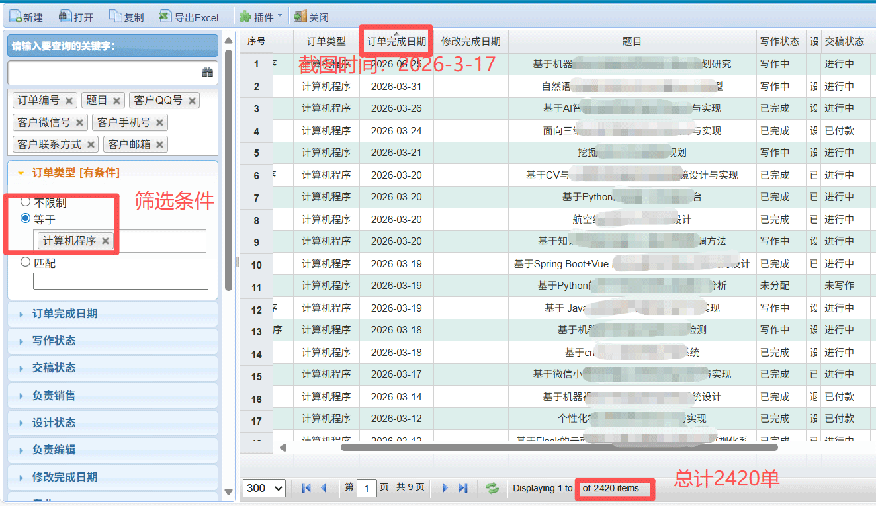Click the binoculars search icon

tap(207, 73)
